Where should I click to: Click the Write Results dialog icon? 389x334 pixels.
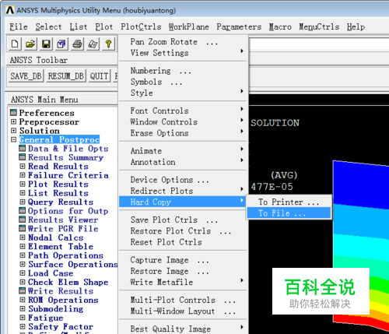pos(23,290)
